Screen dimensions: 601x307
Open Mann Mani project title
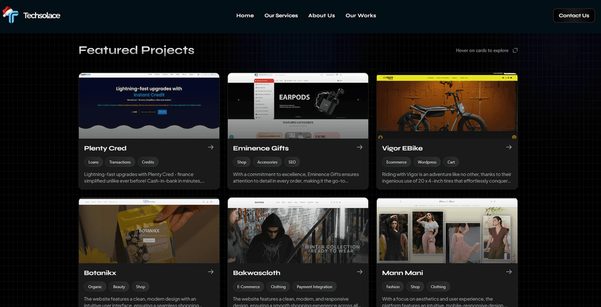coord(402,273)
